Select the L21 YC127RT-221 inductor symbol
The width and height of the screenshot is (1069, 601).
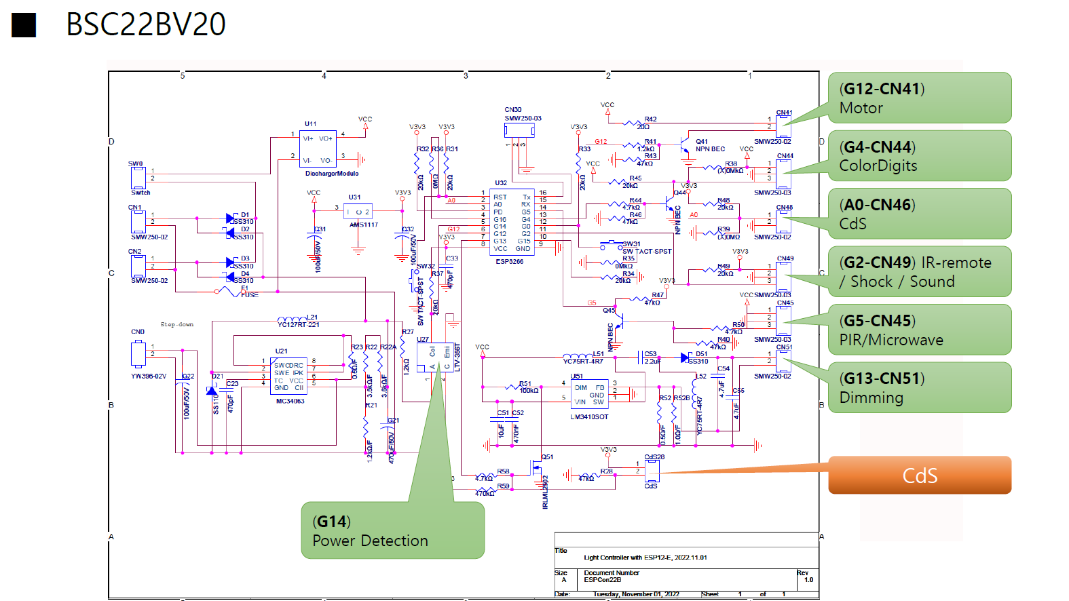point(292,320)
